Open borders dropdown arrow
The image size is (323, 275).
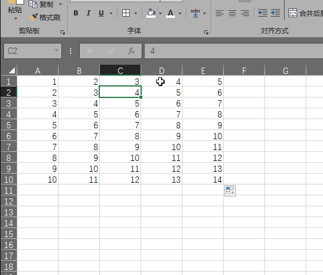135,14
